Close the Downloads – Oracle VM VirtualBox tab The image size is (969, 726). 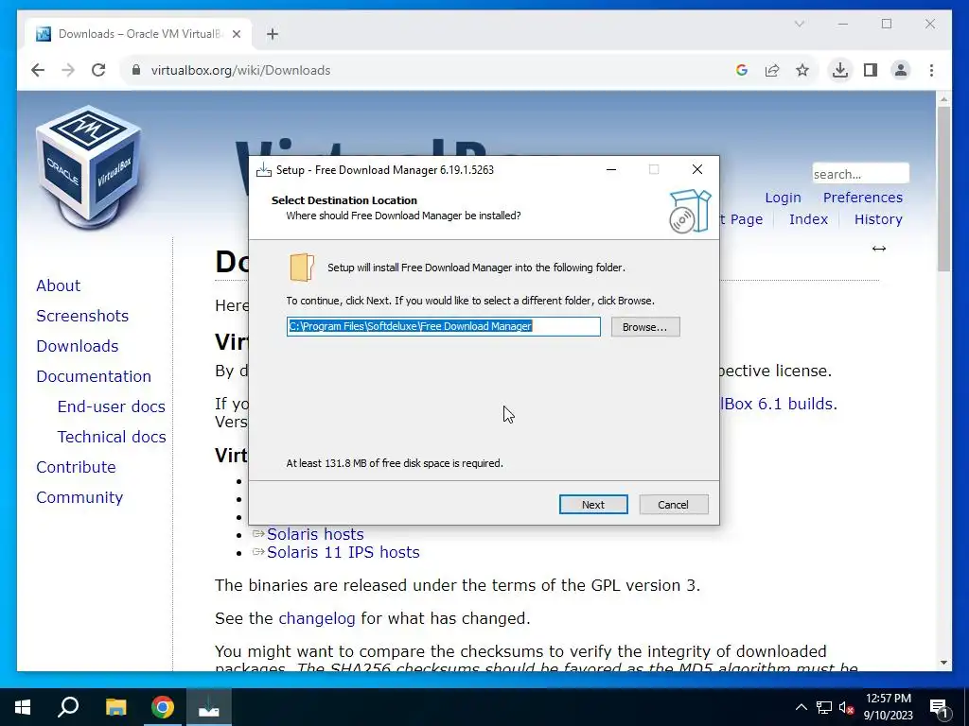236,34
